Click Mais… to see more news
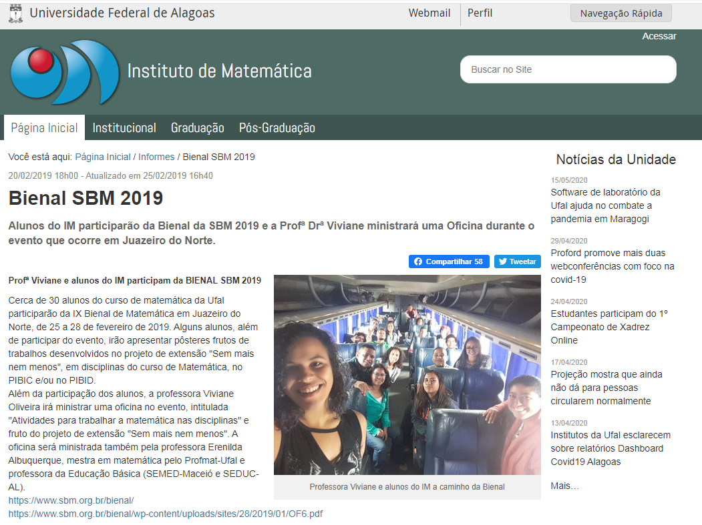 point(564,486)
